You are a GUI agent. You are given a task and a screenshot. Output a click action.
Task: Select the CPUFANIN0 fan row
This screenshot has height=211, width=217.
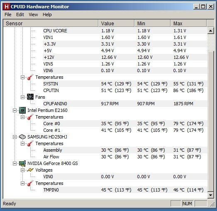(125, 104)
